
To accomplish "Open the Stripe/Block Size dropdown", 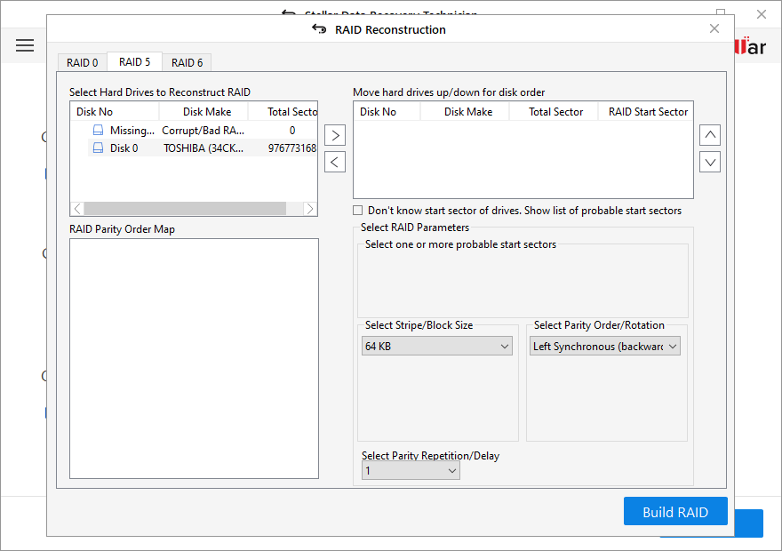I will 437,347.
